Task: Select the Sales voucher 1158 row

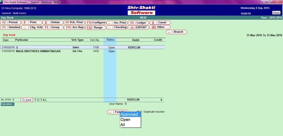Action: click(x=82, y=47)
